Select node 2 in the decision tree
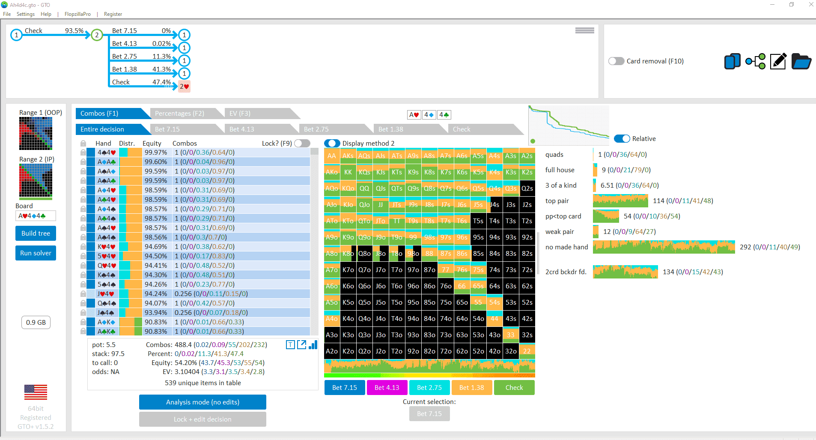Image resolution: width=816 pixels, height=440 pixels. point(97,35)
